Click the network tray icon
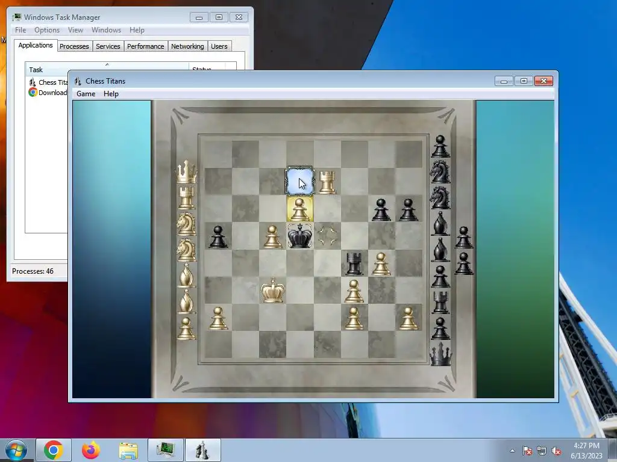617x462 pixels. click(x=542, y=451)
